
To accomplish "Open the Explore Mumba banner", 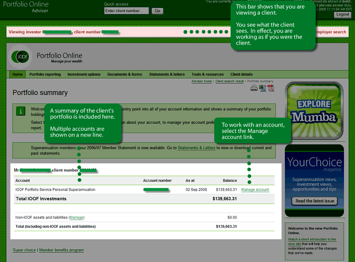I will pos(314,111).
